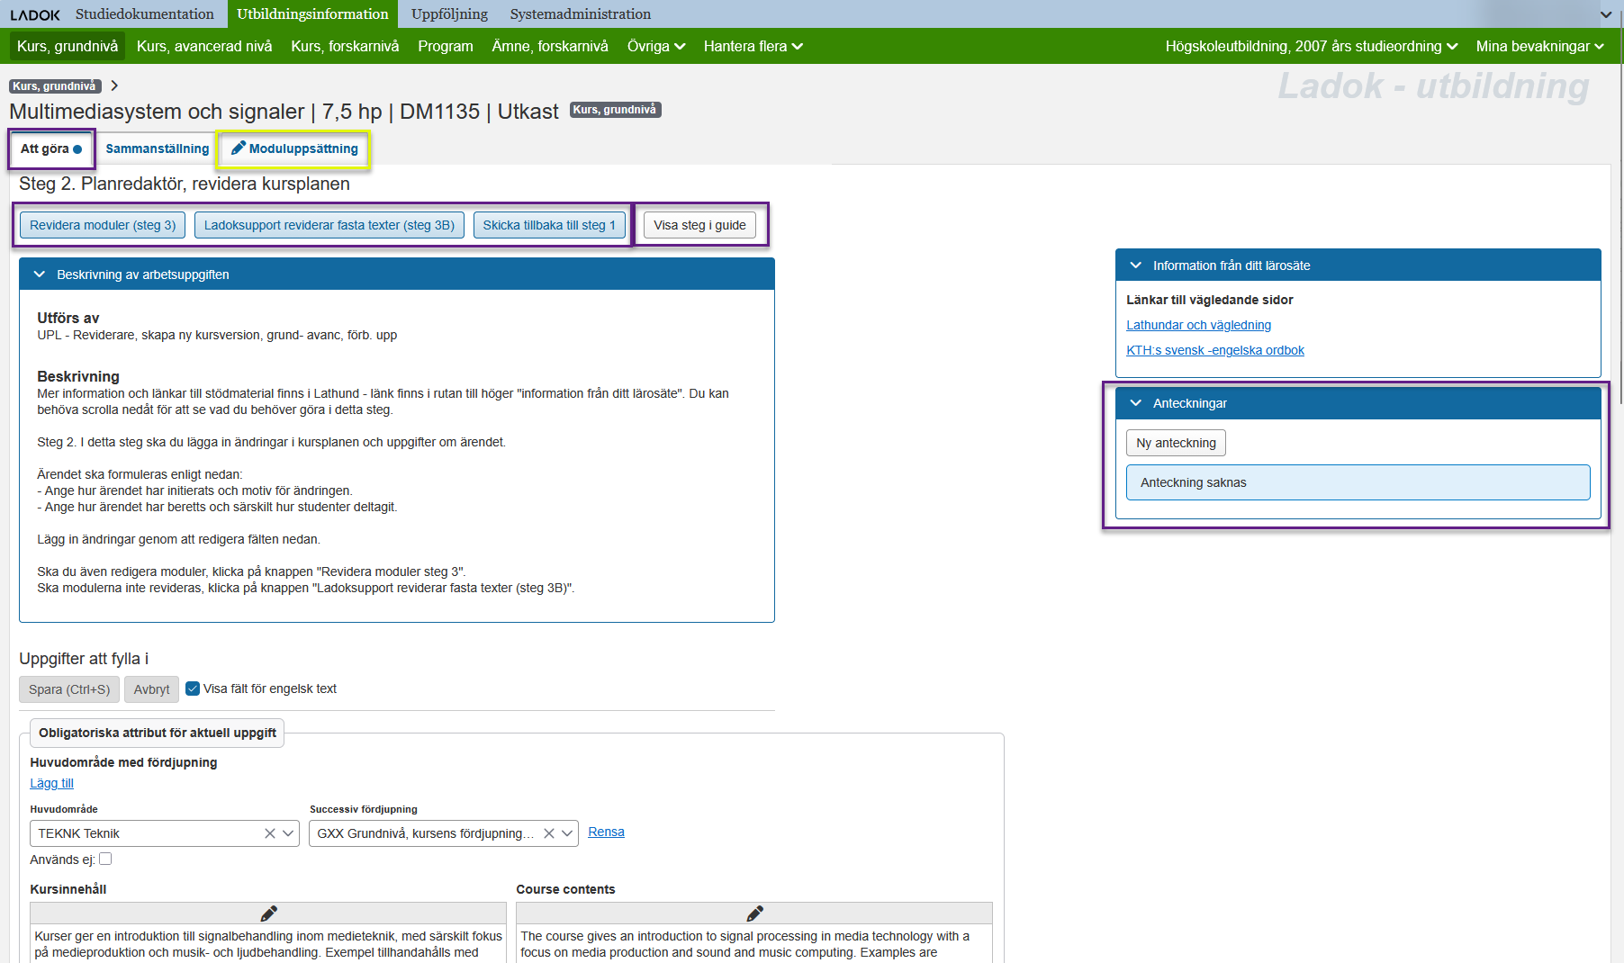Open Högskoleutbildning studieordning dropdown
Viewport: 1624px width, 963px height.
pos(1312,46)
